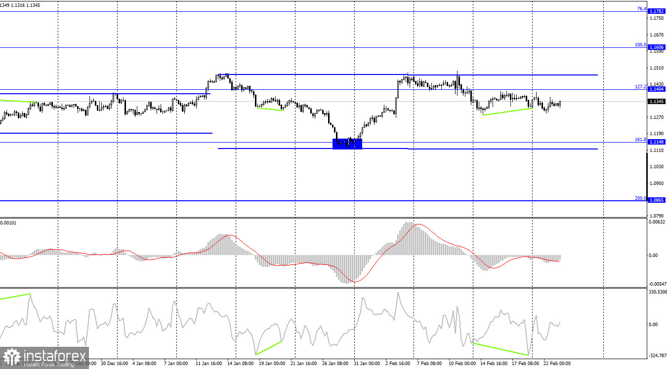Image resolution: width=667 pixels, height=369 pixels.
Task: Click the 161.8 Fibonacci level label
Action: 640,140
